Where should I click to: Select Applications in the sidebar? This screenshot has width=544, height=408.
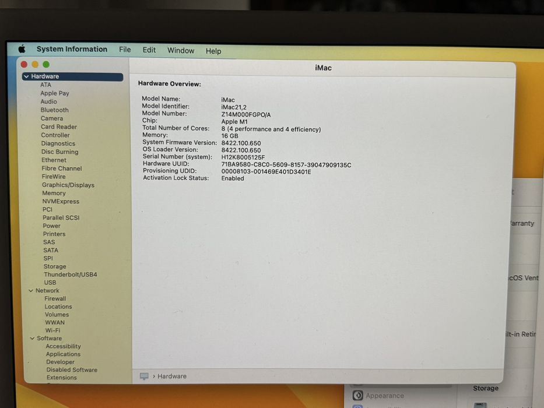pos(63,354)
